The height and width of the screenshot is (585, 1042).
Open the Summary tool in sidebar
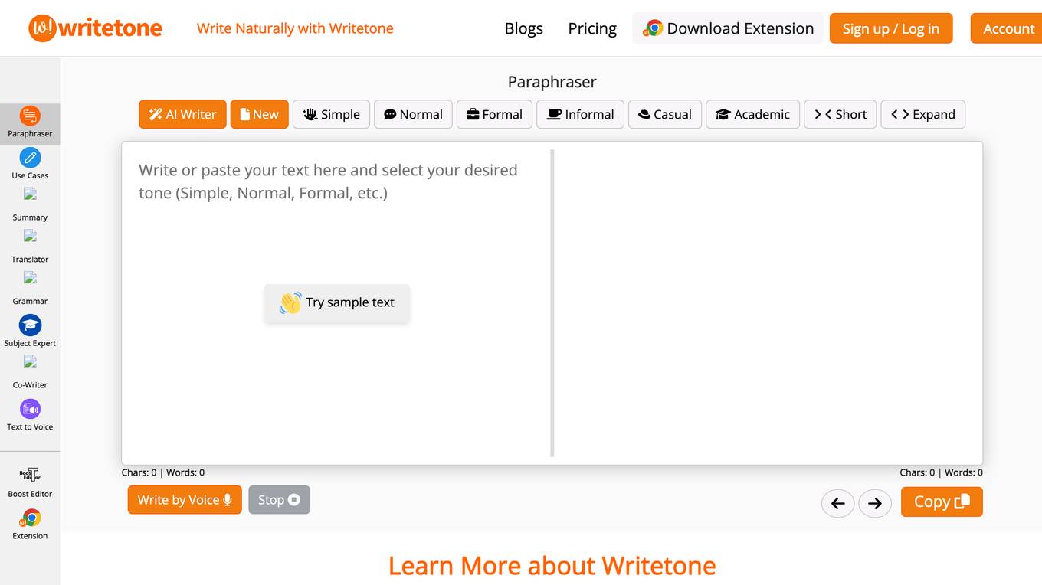(30, 206)
